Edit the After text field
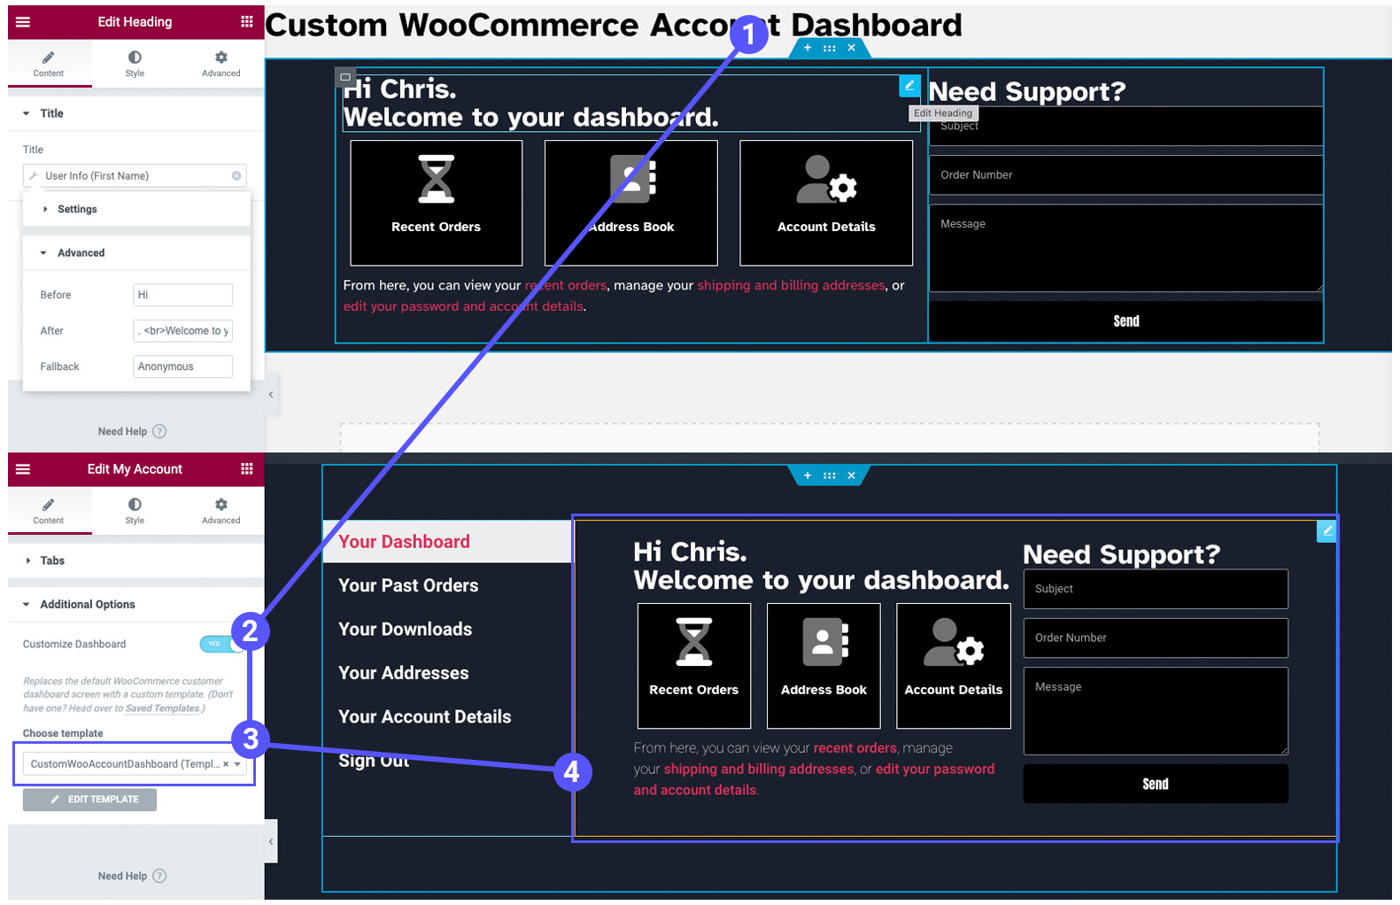Image resolution: width=1400 pixels, height=905 pixels. [182, 331]
